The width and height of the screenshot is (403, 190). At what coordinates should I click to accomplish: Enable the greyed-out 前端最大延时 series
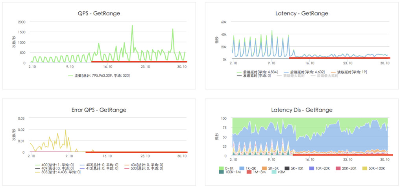(290, 76)
